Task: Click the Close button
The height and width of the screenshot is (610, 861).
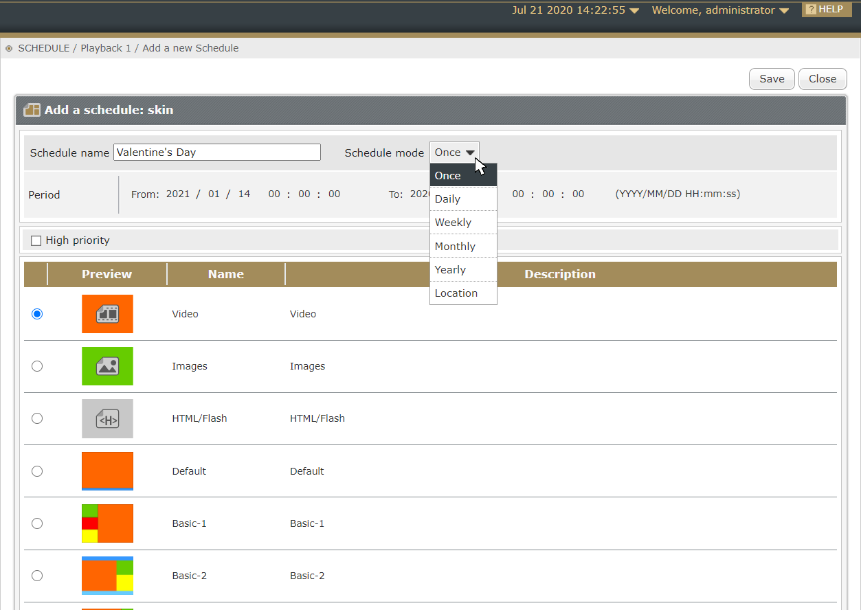Action: [x=823, y=79]
